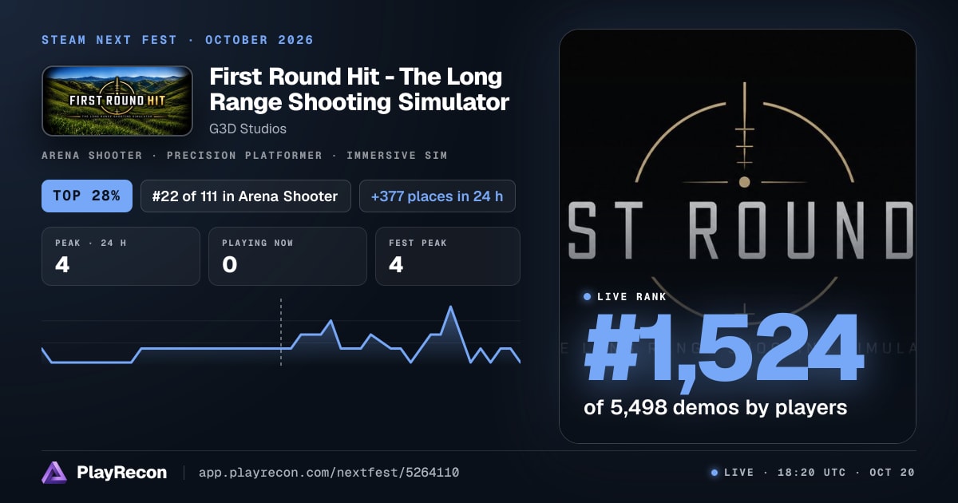Click the #22 of 111 in Arena Shooter chip
This screenshot has width=958, height=503.
[246, 196]
